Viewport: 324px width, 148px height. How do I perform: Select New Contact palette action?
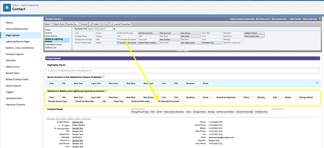point(169,40)
